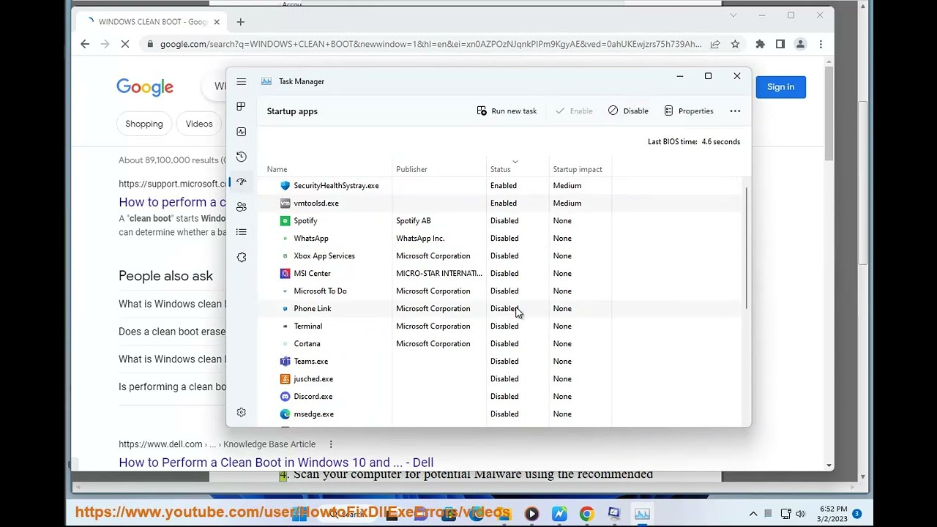Click Teams.exe icon in startup list
The image size is (937, 527).
(285, 361)
